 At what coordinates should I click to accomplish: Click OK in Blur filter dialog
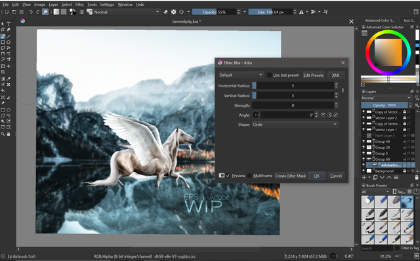pos(316,176)
